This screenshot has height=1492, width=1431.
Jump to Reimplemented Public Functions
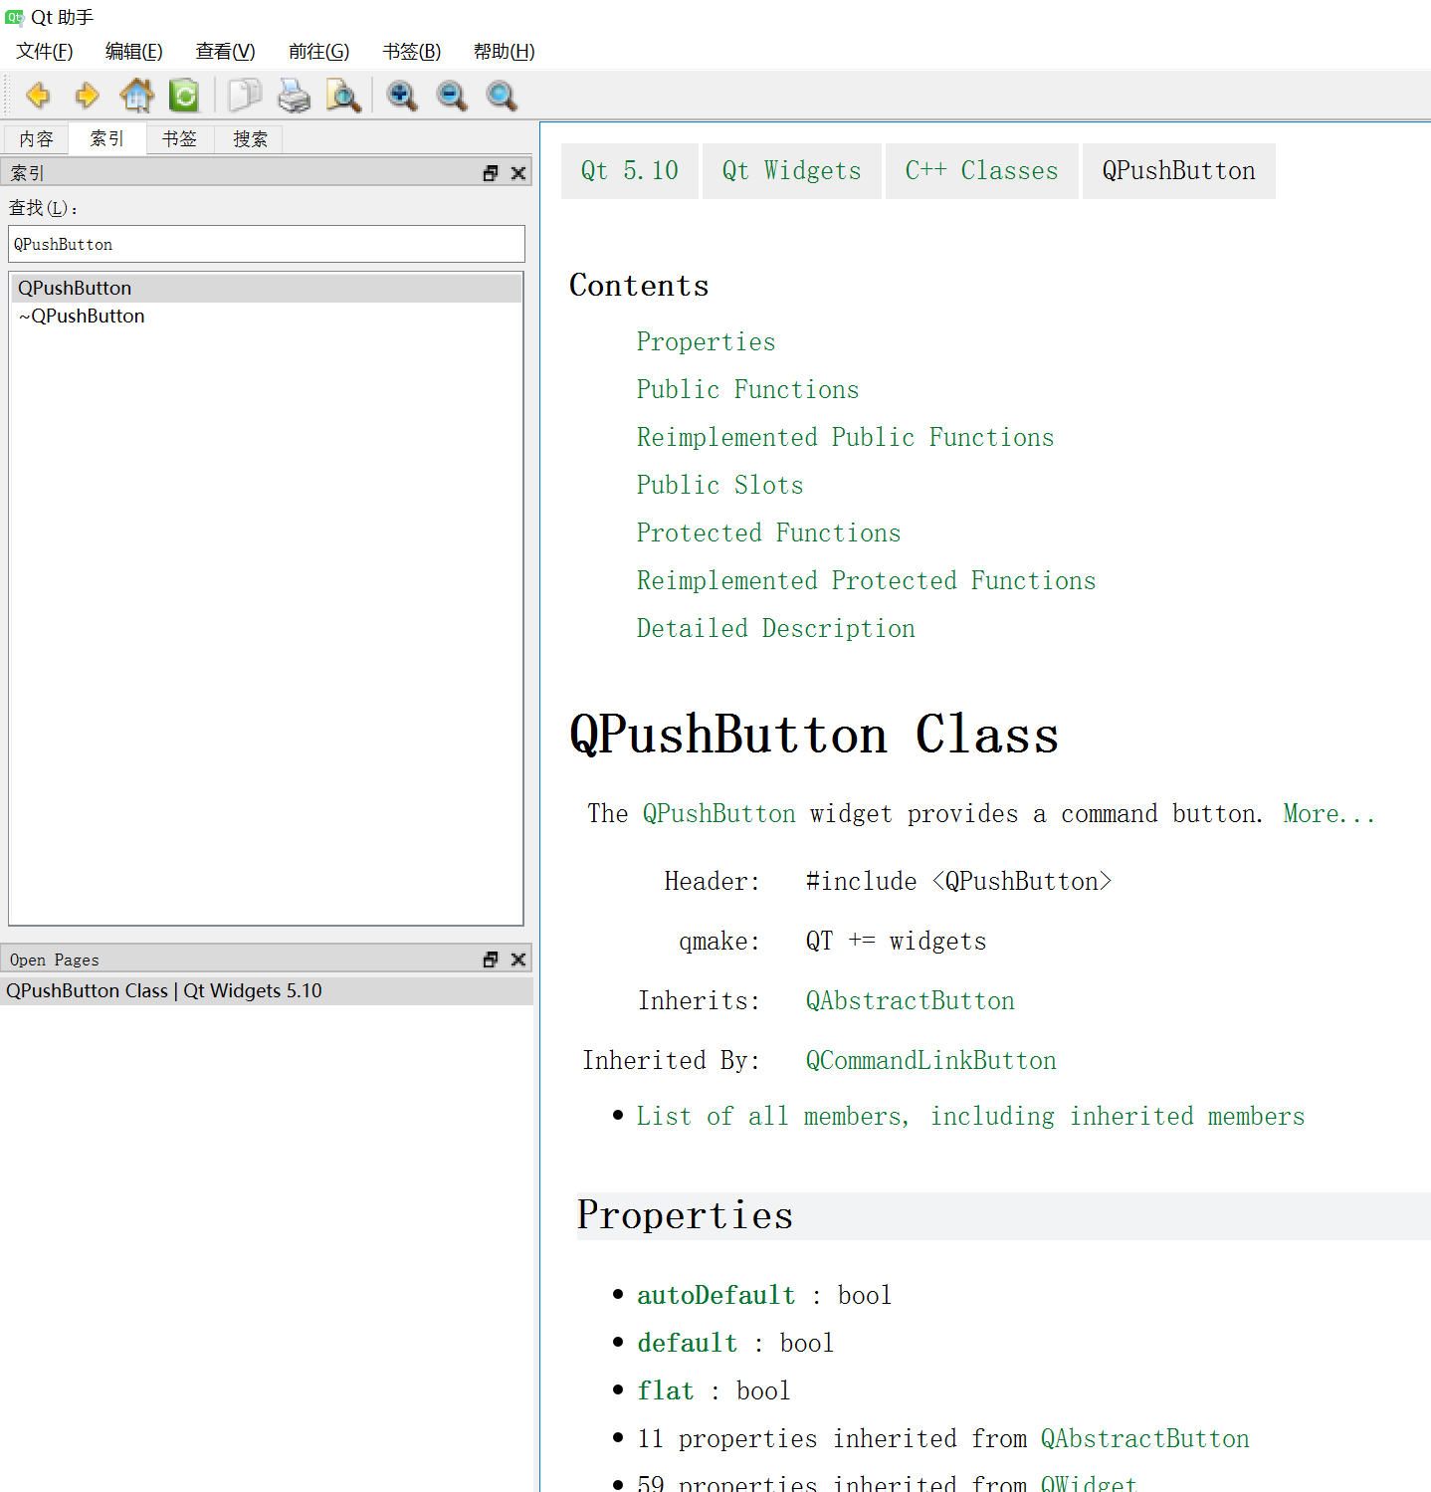pos(846,437)
